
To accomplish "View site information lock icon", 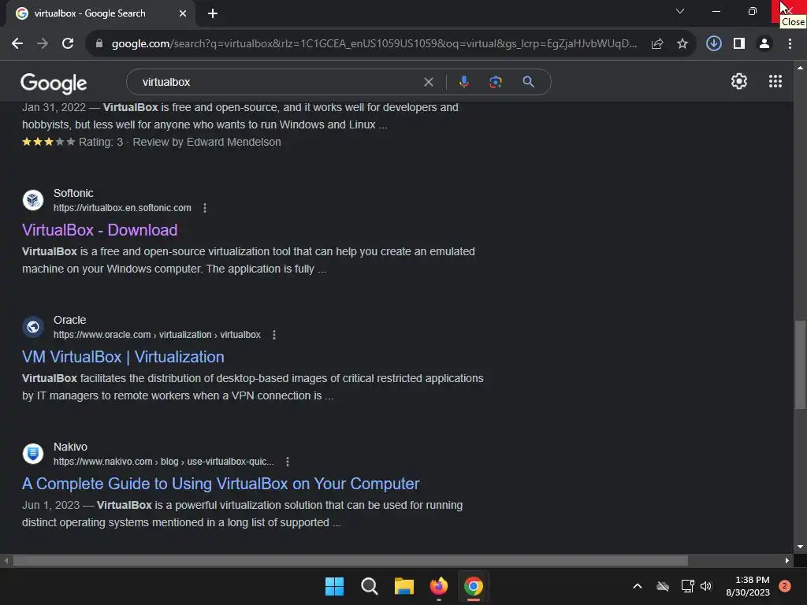I will coord(99,44).
